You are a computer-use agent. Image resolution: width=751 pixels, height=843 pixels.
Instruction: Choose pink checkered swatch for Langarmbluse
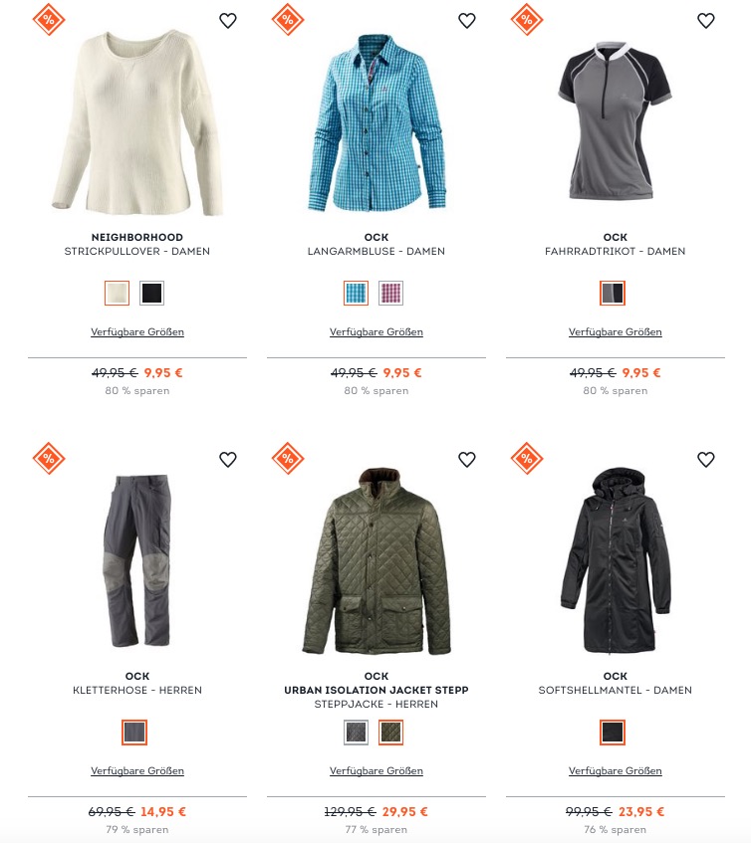[390, 293]
